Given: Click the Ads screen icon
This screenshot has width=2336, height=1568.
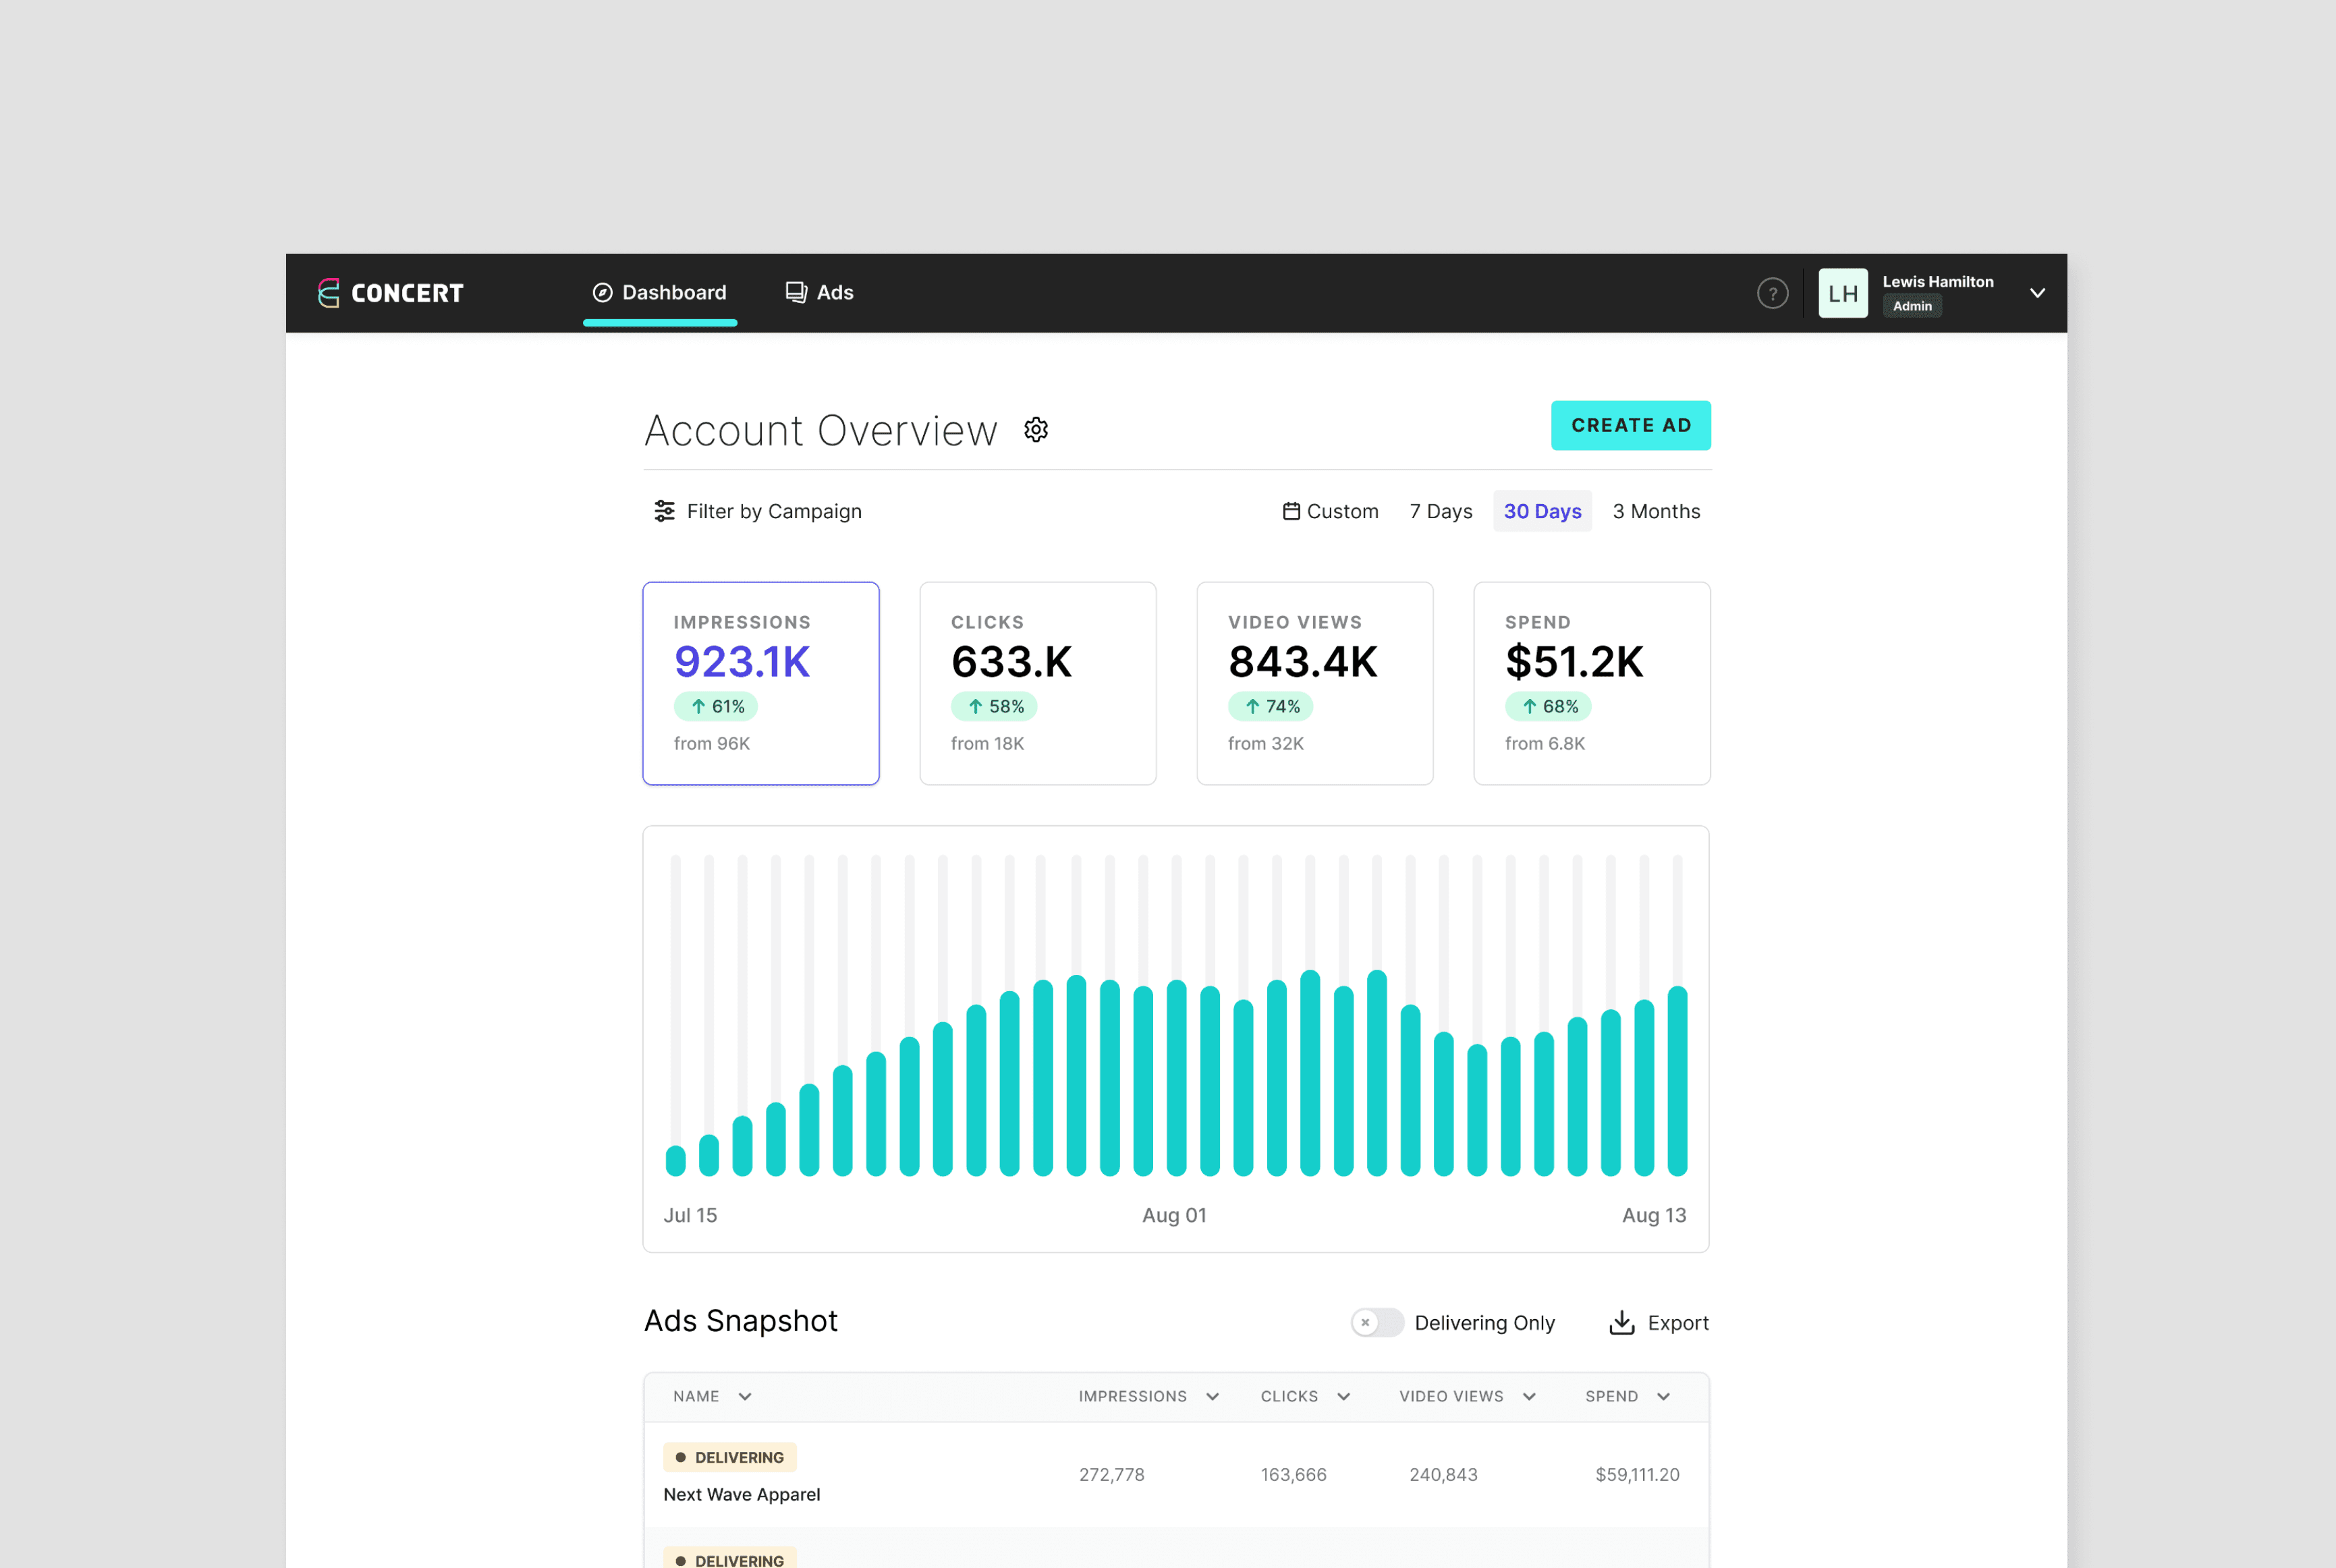Looking at the screenshot, I should (796, 292).
